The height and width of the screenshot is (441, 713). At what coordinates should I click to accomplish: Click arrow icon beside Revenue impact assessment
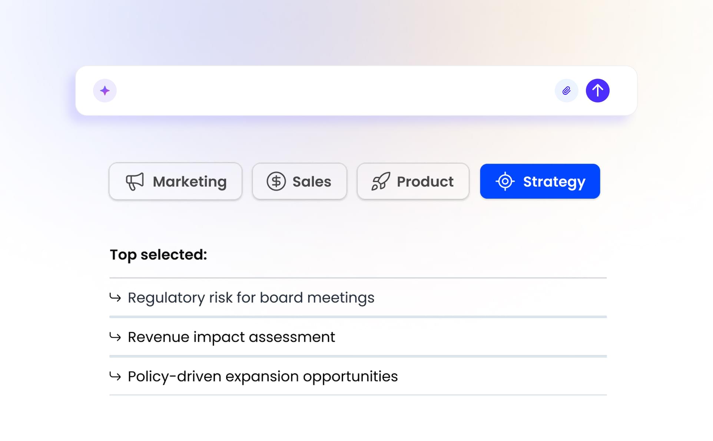115,337
